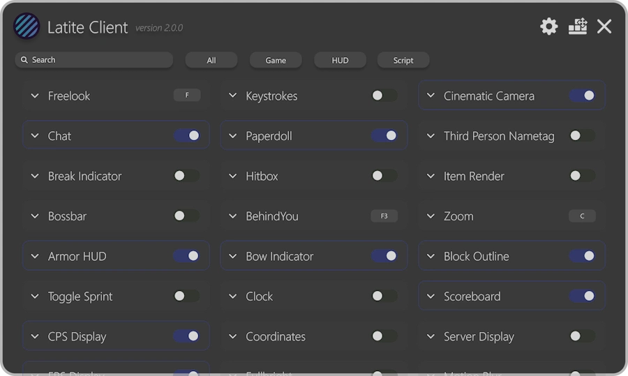628x376 pixels.
Task: Expand the Coordinates settings chevron
Action: click(x=232, y=336)
